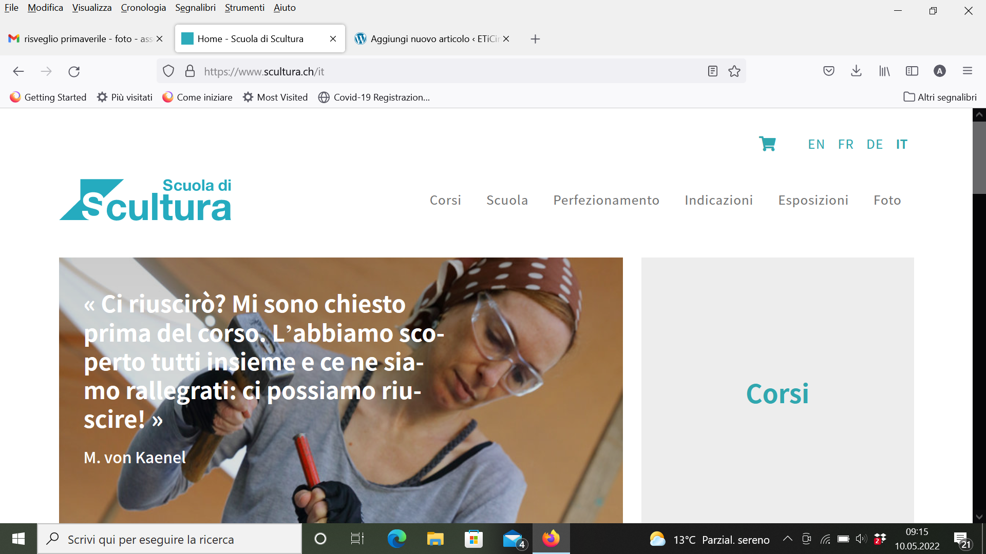This screenshot has width=986, height=554.
Task: Open the downloads panel
Action: (x=856, y=71)
